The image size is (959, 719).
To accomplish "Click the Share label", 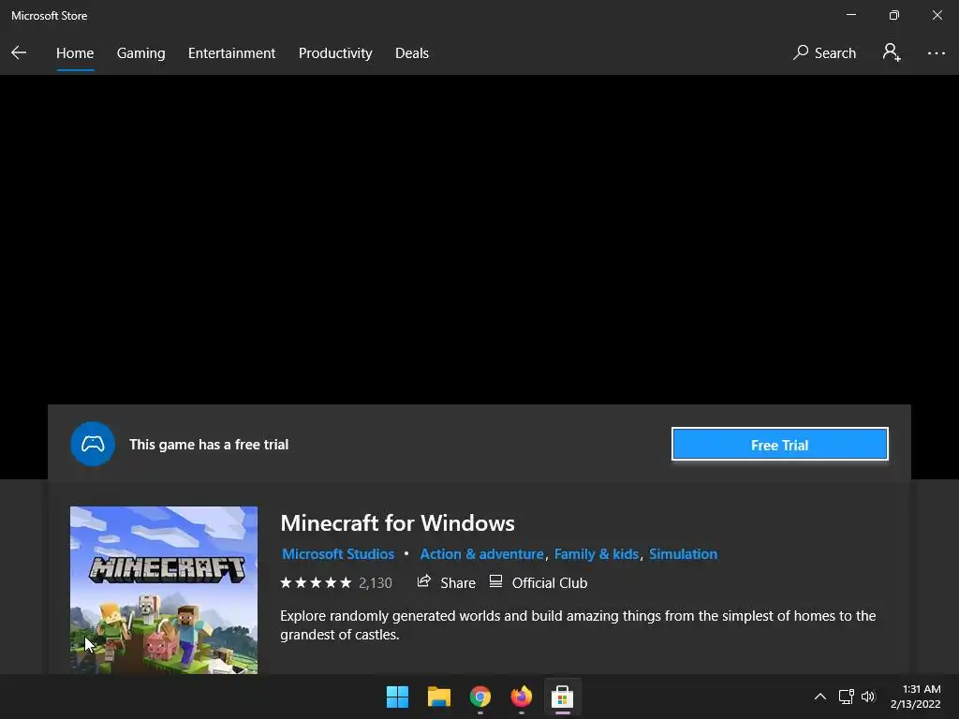I will pos(457,583).
